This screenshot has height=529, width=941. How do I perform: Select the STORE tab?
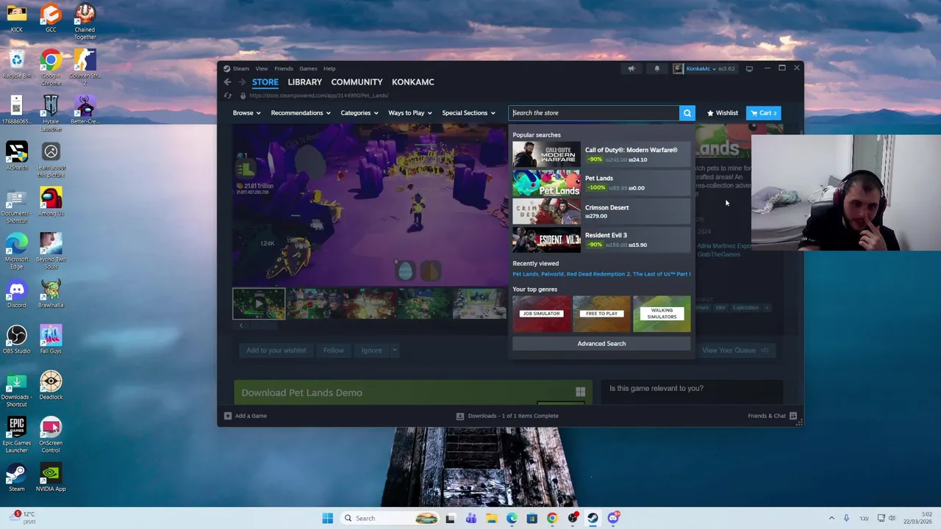point(265,82)
